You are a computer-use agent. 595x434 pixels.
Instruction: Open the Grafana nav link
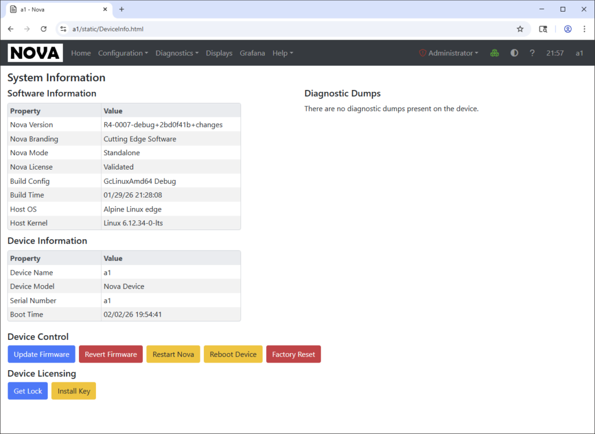(x=252, y=53)
